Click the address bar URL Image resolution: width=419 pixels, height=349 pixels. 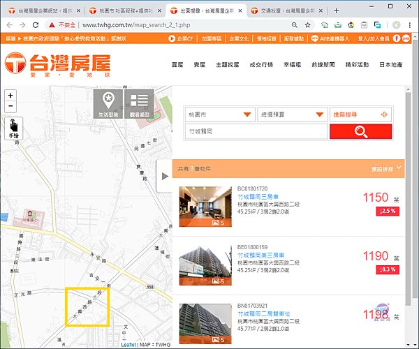click(136, 25)
